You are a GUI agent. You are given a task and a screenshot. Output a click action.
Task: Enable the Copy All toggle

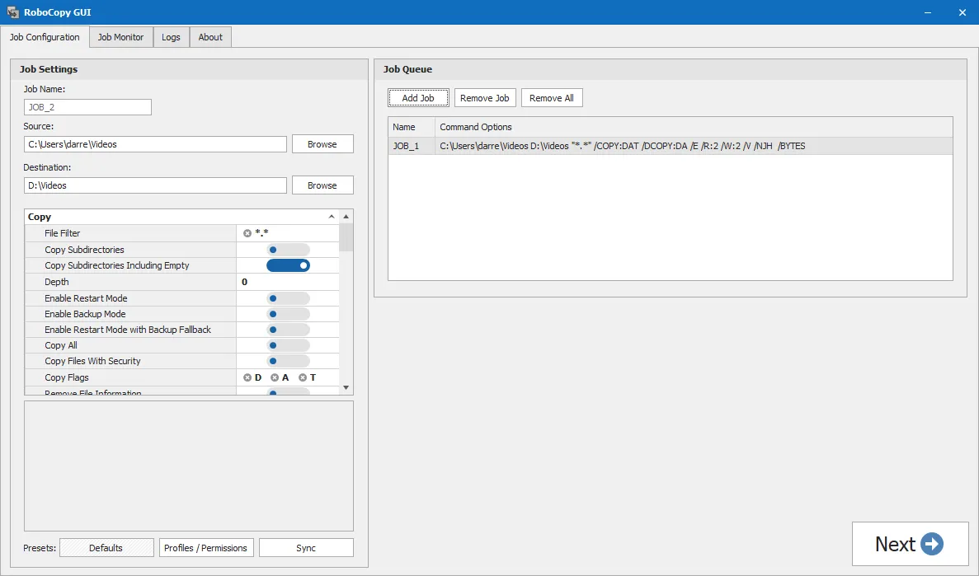point(287,345)
